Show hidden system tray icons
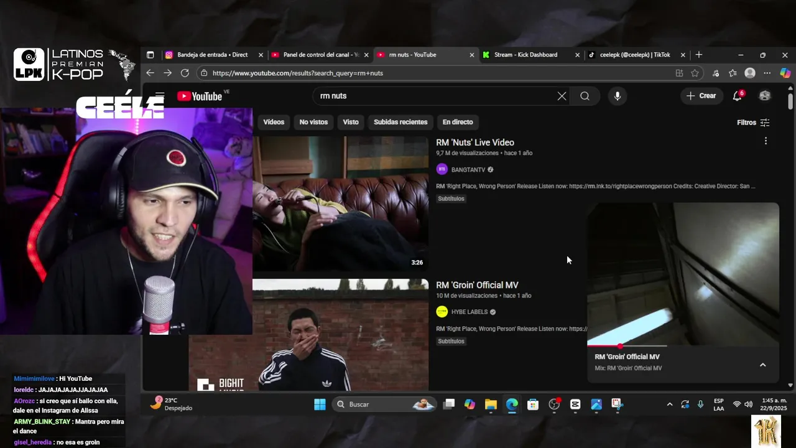The image size is (796, 448). (669, 404)
